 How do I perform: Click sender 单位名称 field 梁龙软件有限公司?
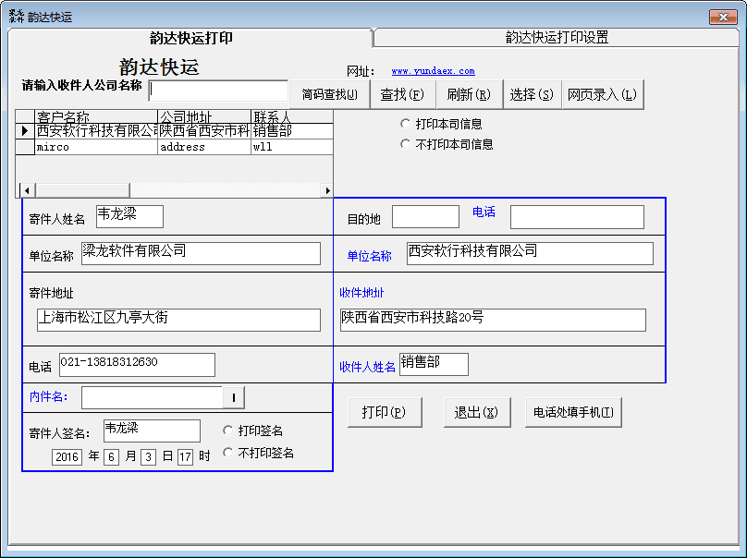pos(201,253)
